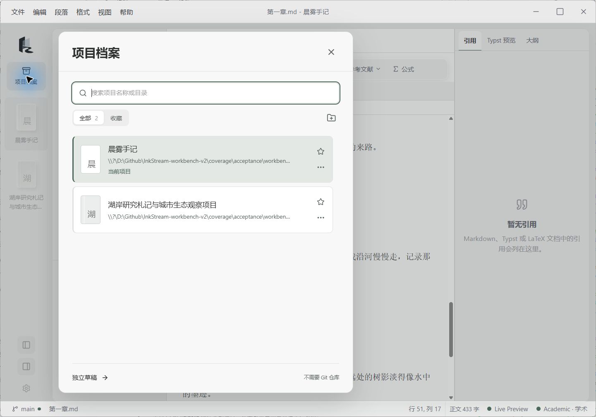Open the 文件 menu

pyautogui.click(x=18, y=12)
